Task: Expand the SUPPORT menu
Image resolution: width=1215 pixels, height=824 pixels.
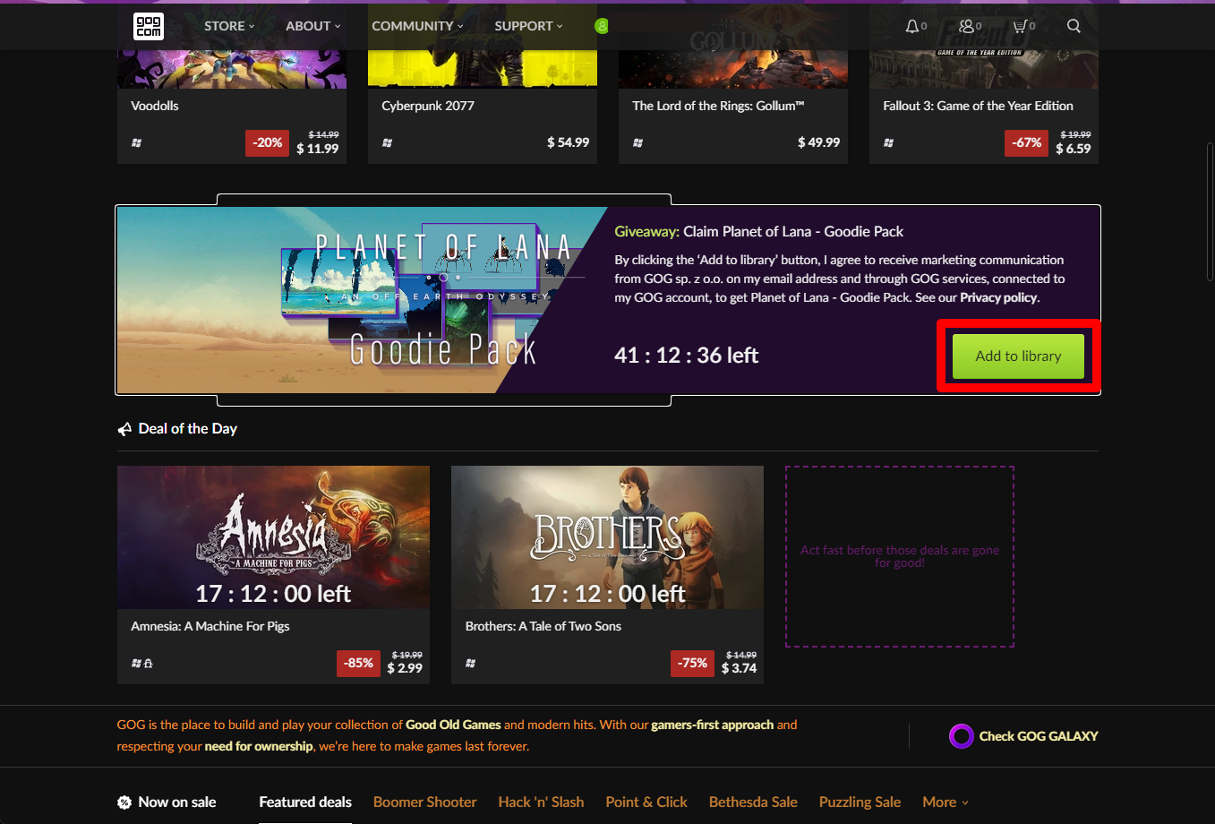Action: click(529, 26)
